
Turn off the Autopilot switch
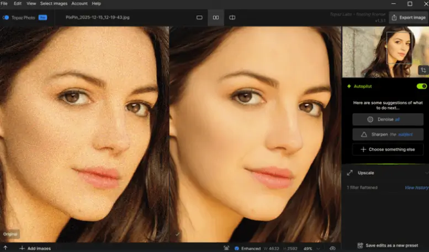tap(422, 87)
